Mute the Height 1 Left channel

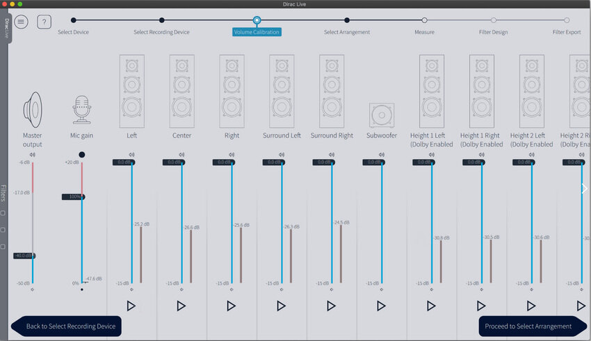pyautogui.click(x=432, y=155)
